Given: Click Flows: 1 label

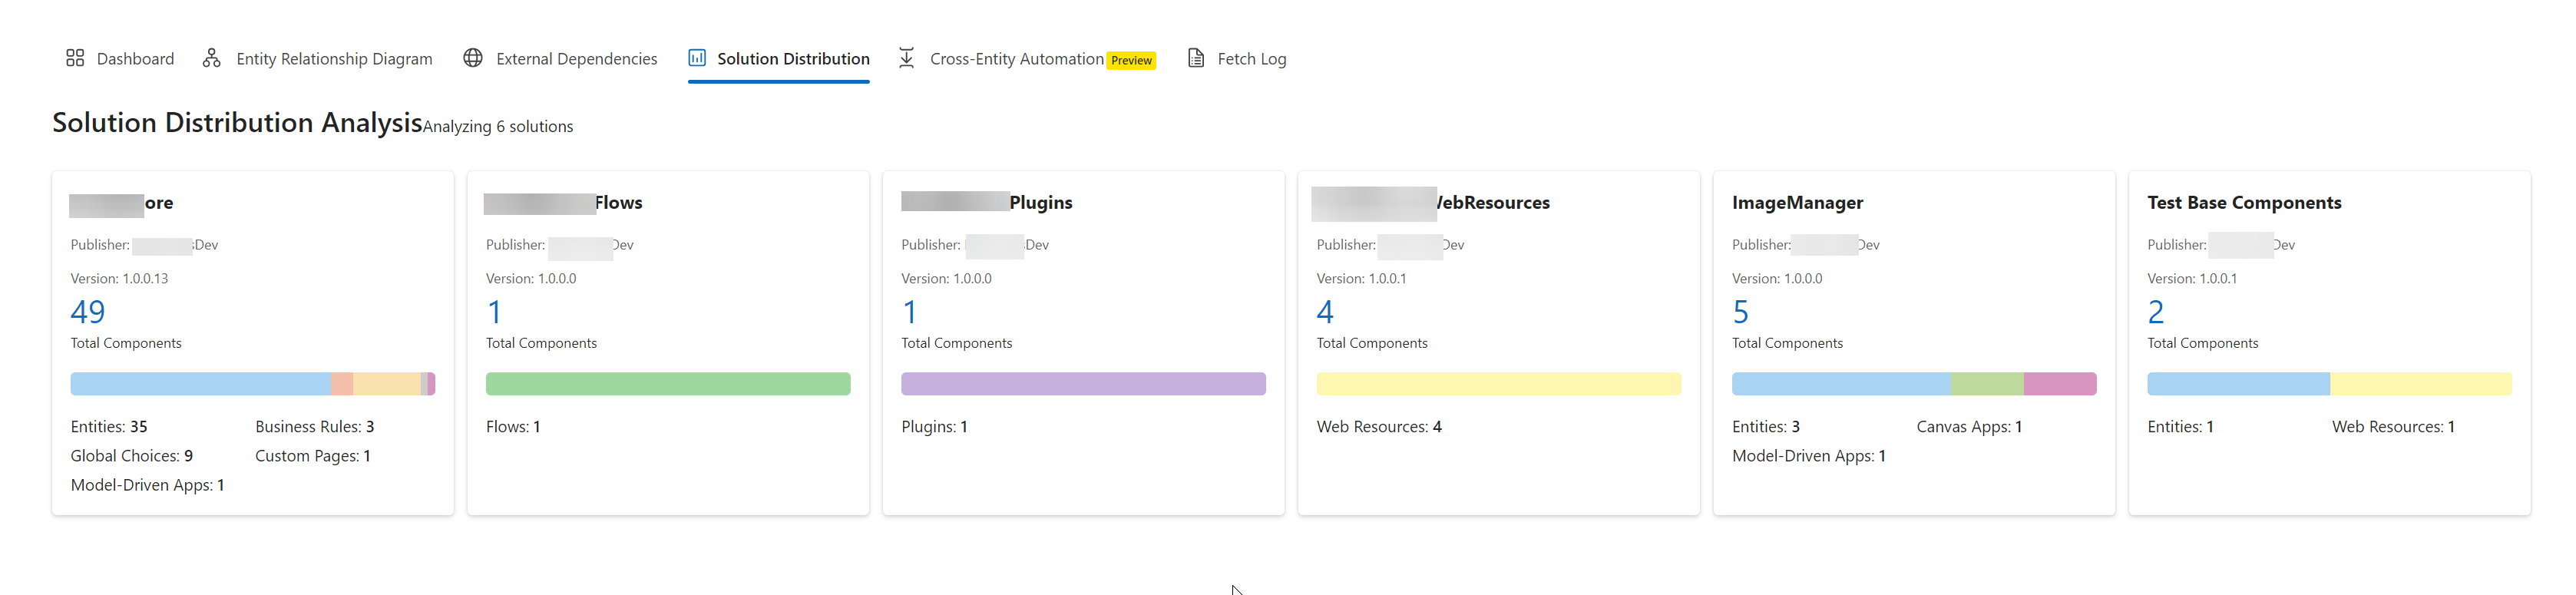Looking at the screenshot, I should (513, 427).
